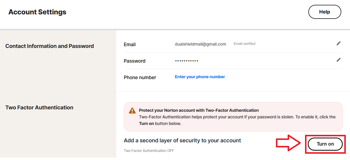Click the Email field label

pos(130,44)
